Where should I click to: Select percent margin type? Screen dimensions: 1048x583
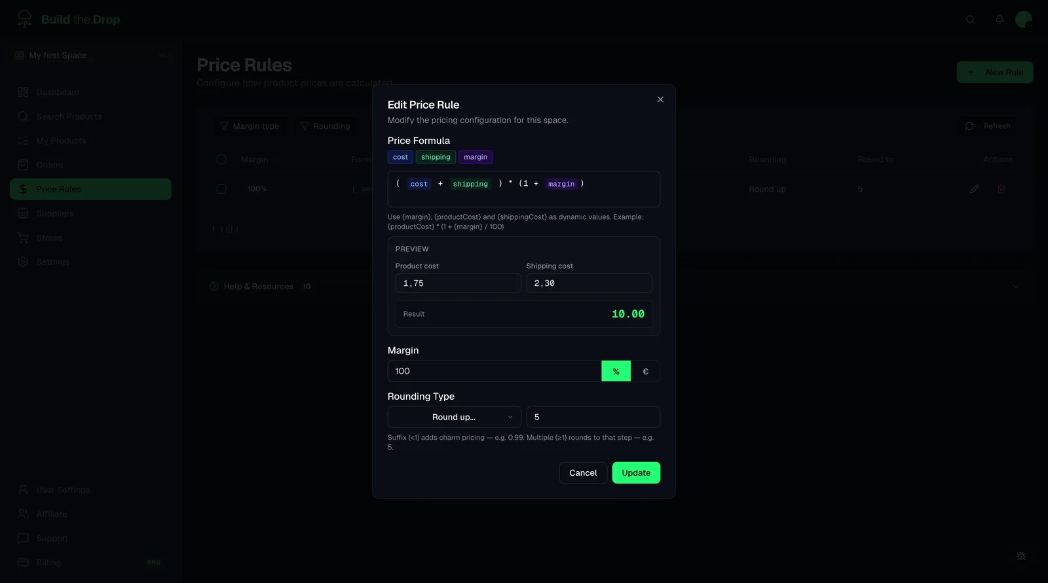tap(616, 371)
